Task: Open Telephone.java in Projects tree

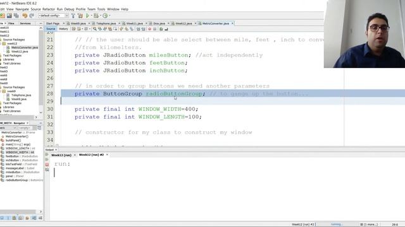Action: click(21, 95)
